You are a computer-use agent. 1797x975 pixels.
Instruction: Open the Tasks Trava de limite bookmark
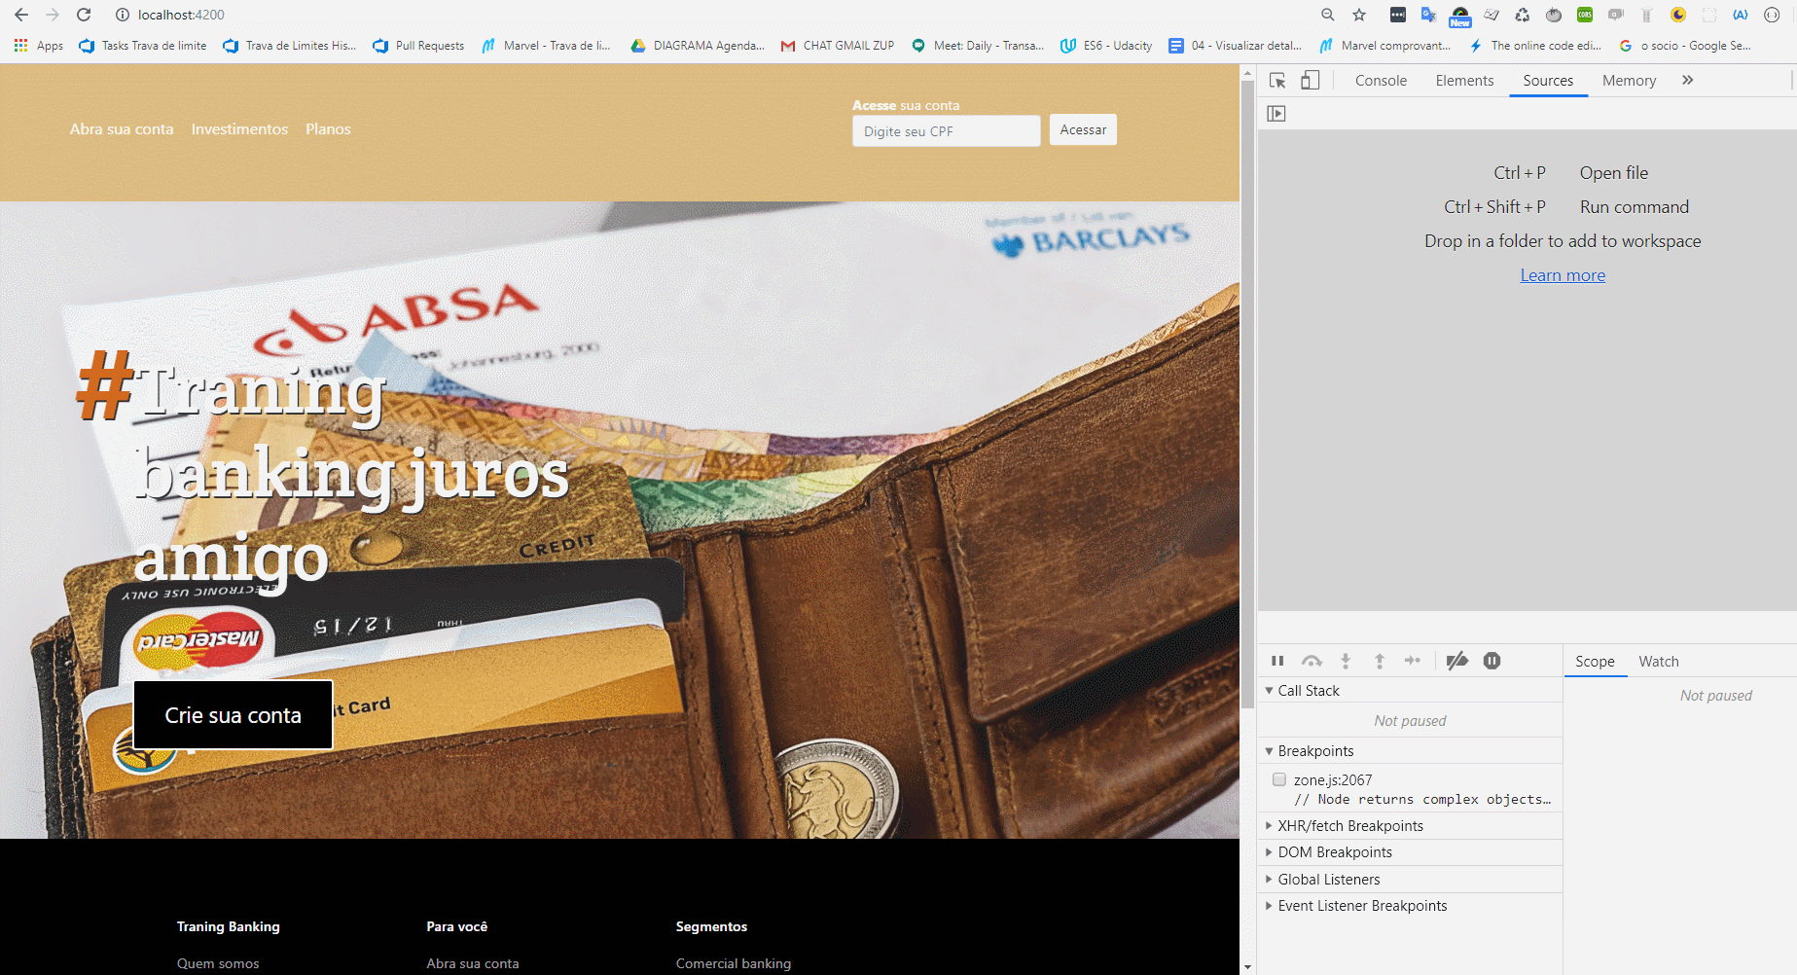tap(143, 46)
